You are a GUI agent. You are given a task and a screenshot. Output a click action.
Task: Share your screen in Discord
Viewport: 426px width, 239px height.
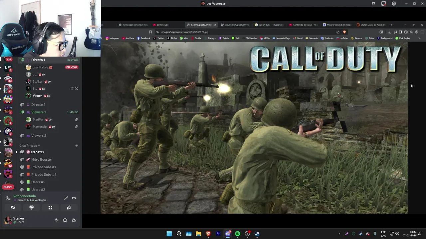click(31, 207)
